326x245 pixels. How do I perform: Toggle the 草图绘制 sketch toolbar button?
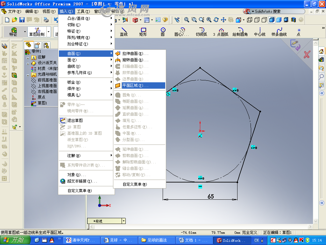tap(37, 32)
